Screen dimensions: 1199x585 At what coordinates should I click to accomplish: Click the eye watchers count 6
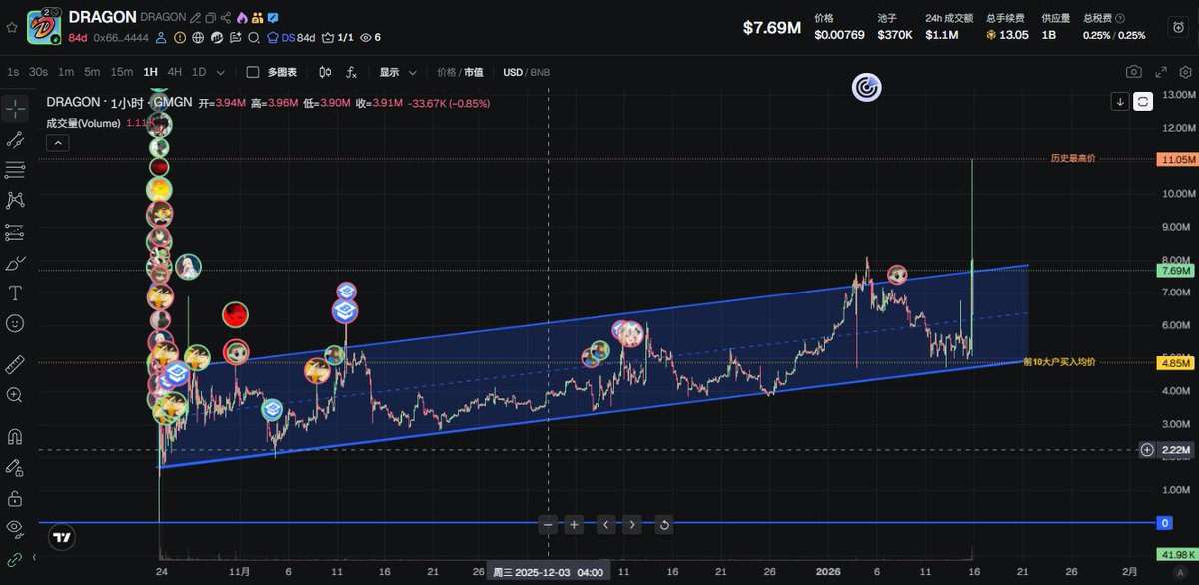point(370,38)
